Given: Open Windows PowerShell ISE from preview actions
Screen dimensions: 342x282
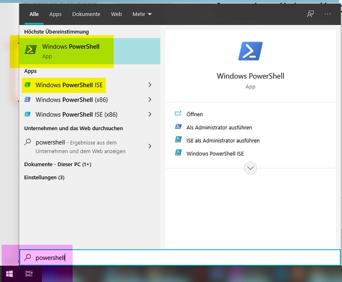Looking at the screenshot, I should coord(215,154).
